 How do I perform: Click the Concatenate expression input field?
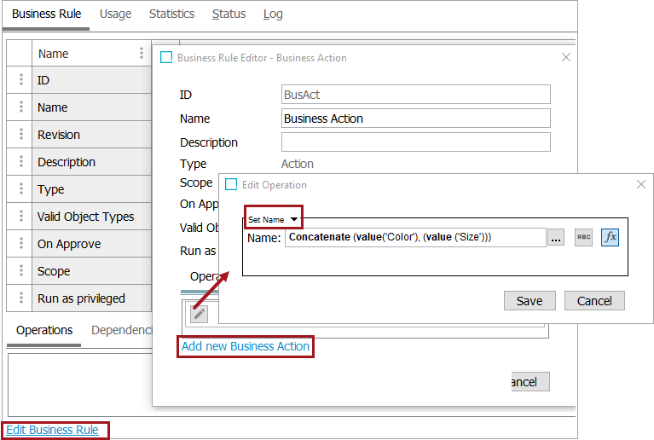click(x=415, y=238)
